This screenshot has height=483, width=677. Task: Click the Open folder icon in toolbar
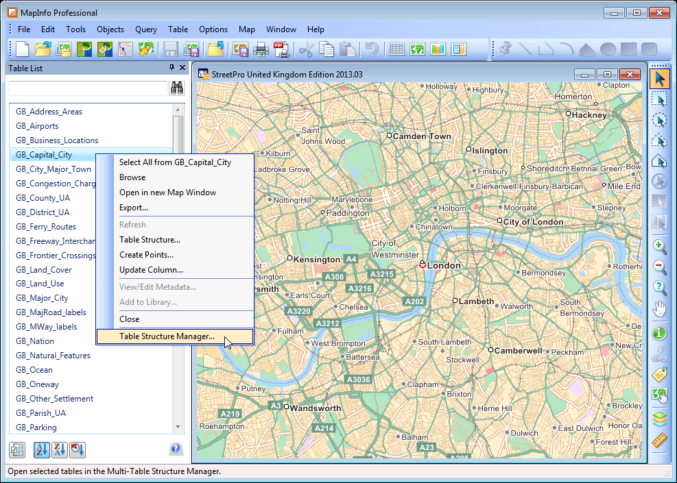(x=43, y=49)
